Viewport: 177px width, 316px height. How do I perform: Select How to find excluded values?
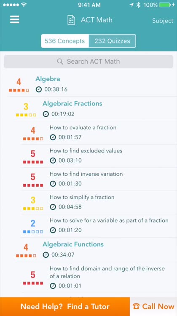99,156
